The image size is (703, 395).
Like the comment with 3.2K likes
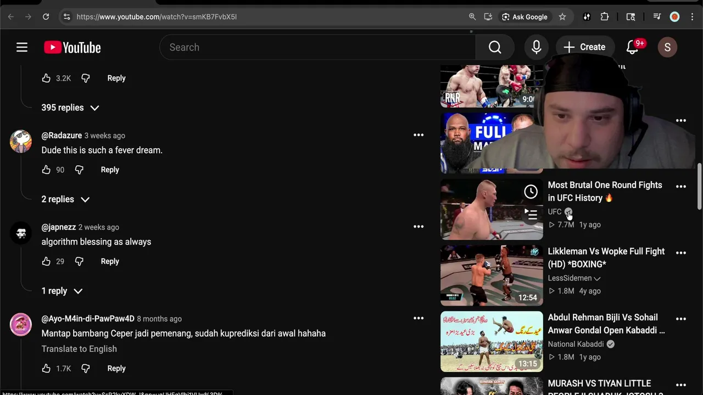46,78
